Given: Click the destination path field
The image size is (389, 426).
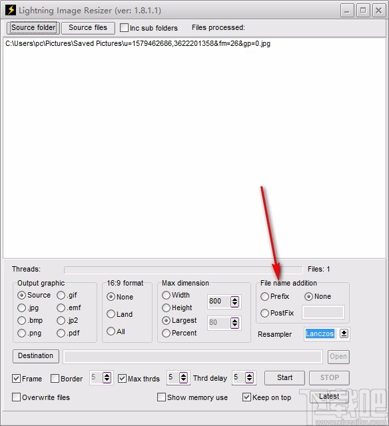Looking at the screenshot, I should click(193, 357).
